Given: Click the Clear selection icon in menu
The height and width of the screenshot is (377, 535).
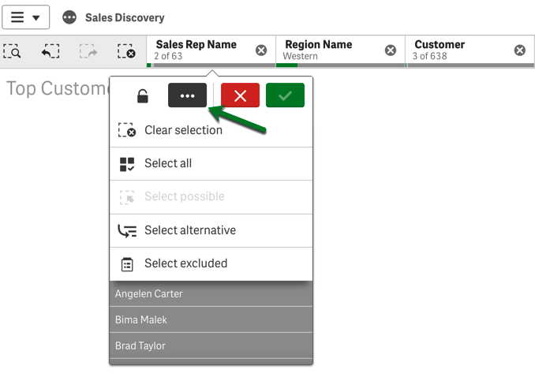Looking at the screenshot, I should pos(126,130).
